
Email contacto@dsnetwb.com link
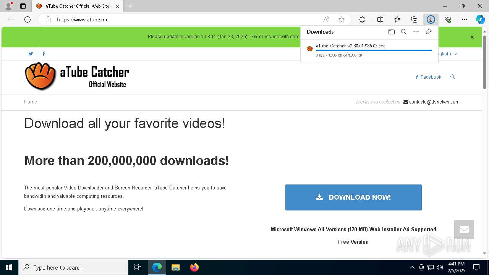434,102
